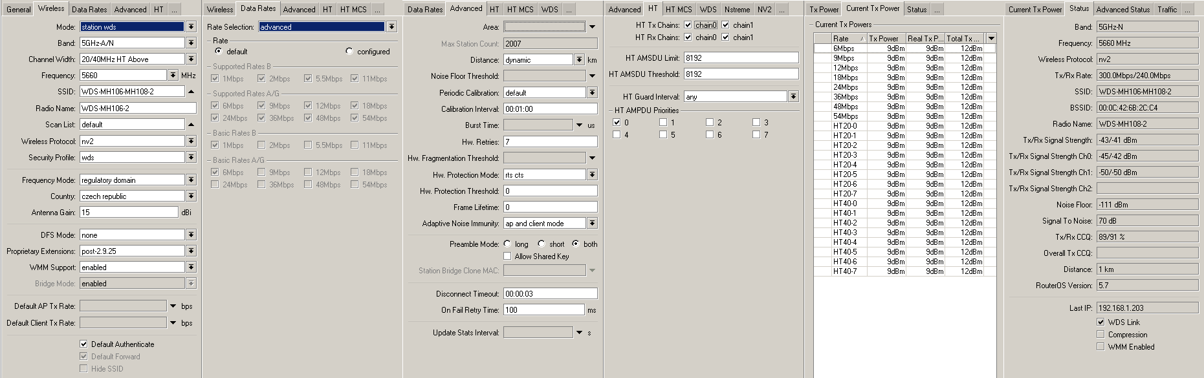
Task: Expand the Burst Time field
Action: pyautogui.click(x=579, y=125)
